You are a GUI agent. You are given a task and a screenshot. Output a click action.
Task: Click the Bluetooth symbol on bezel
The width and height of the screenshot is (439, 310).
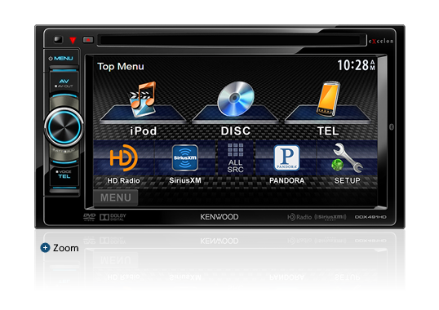[392, 126]
